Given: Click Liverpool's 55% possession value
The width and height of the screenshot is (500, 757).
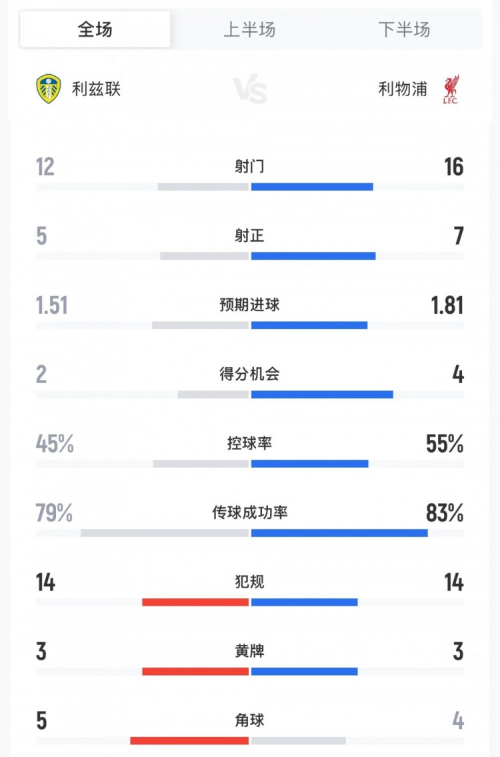Looking at the screenshot, I should pos(445,444).
